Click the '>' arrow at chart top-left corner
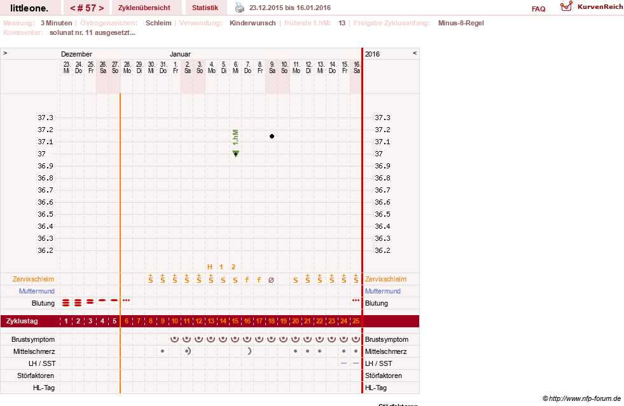The image size is (624, 406). point(5,53)
